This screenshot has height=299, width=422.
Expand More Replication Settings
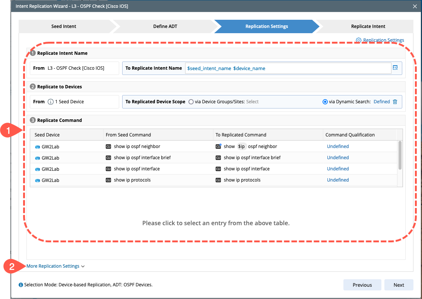click(x=55, y=266)
